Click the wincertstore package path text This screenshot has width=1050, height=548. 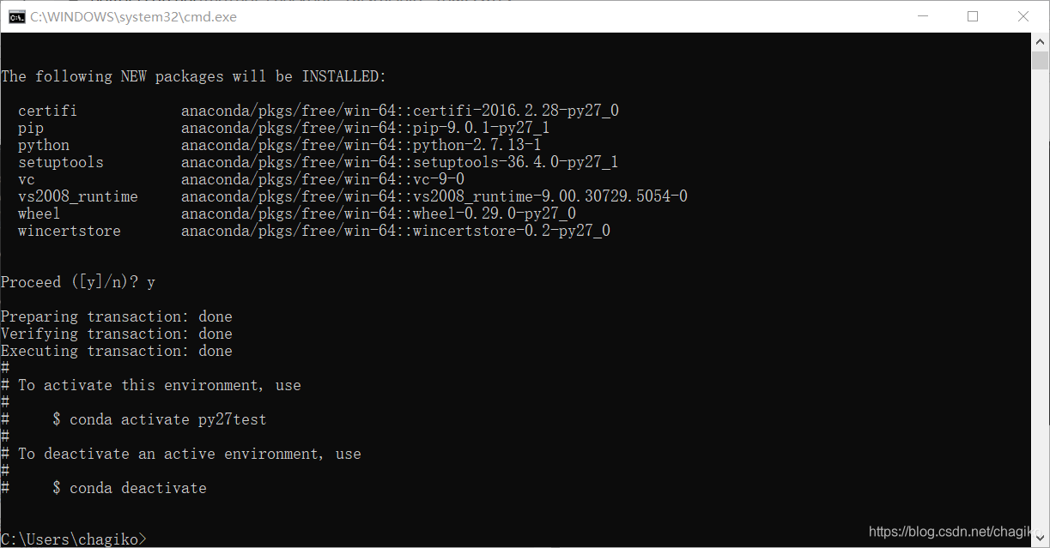pos(395,230)
